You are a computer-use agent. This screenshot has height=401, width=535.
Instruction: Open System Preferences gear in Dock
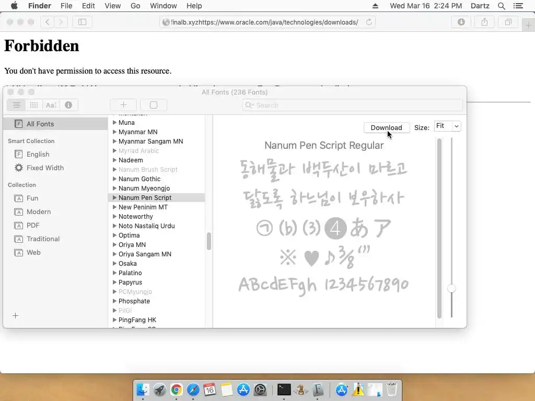[260, 390]
